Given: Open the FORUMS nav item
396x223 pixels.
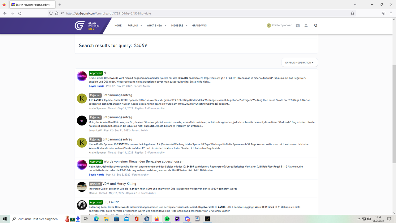Looking at the screenshot, I should click(x=133, y=26).
